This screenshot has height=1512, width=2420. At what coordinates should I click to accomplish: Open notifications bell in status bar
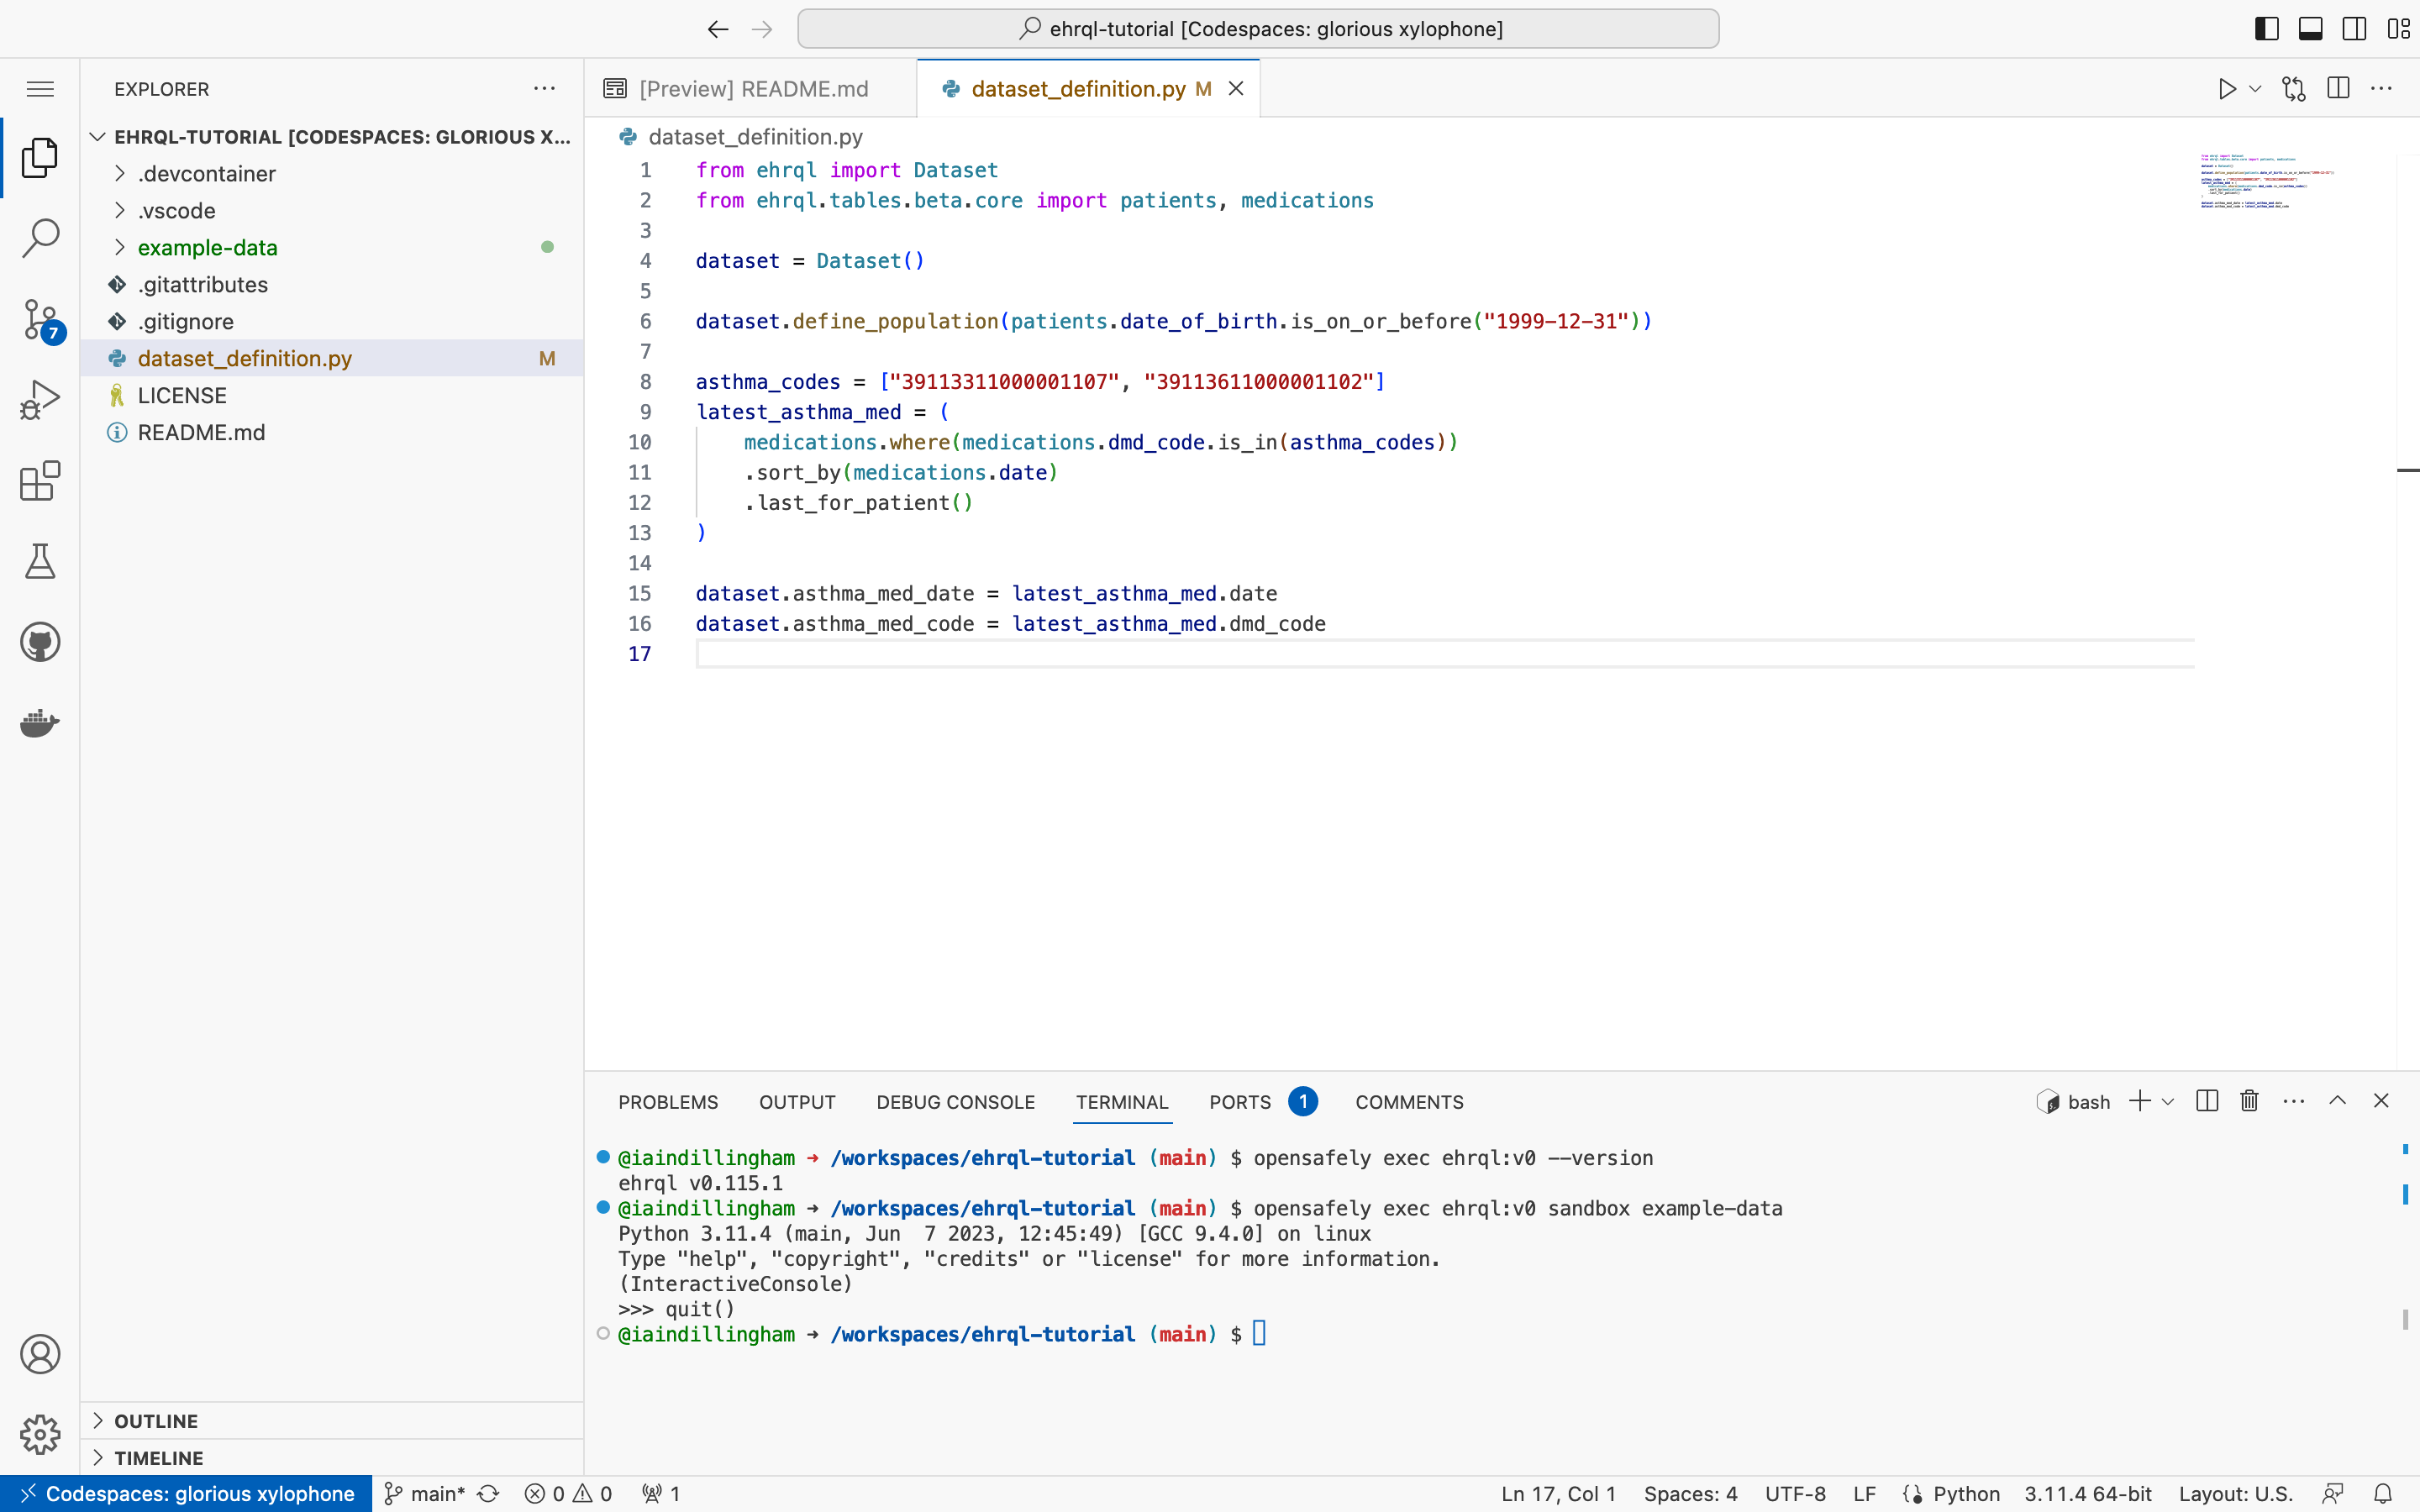click(2383, 1494)
